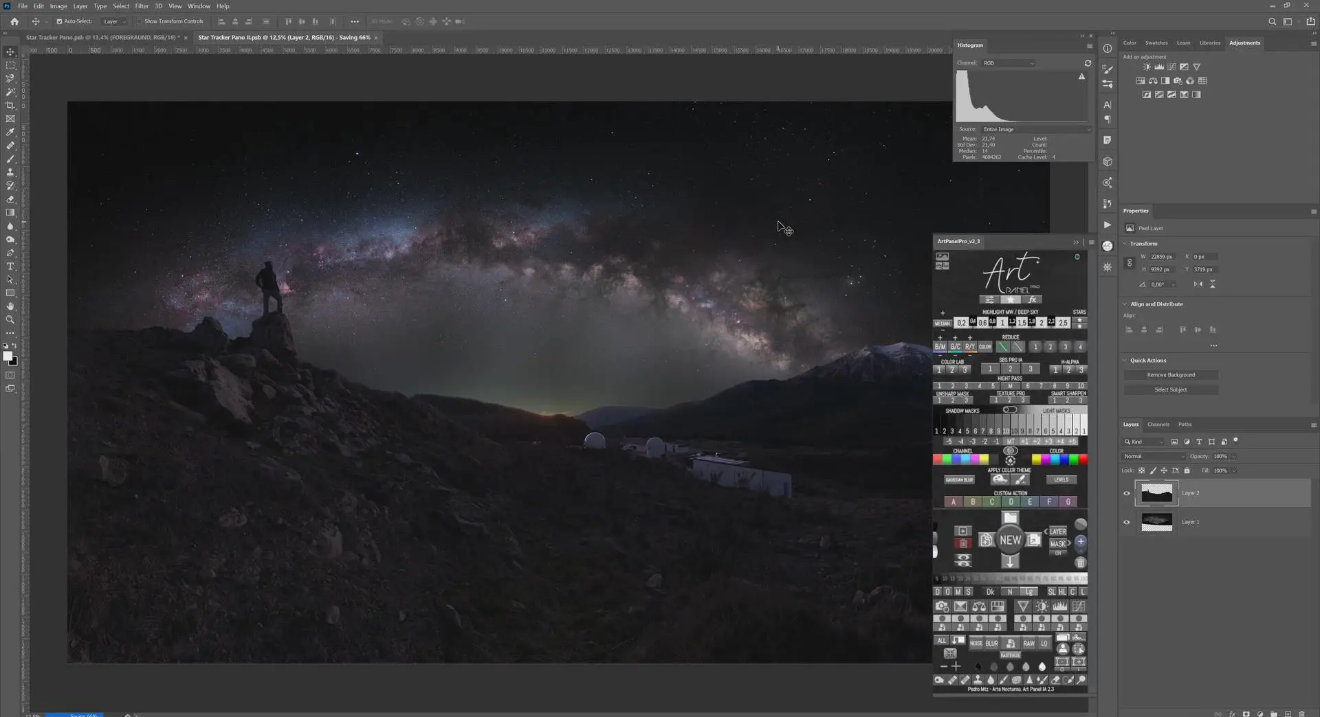Open the layer Opacity dropdown arrow
1320x717 pixels.
1234,457
